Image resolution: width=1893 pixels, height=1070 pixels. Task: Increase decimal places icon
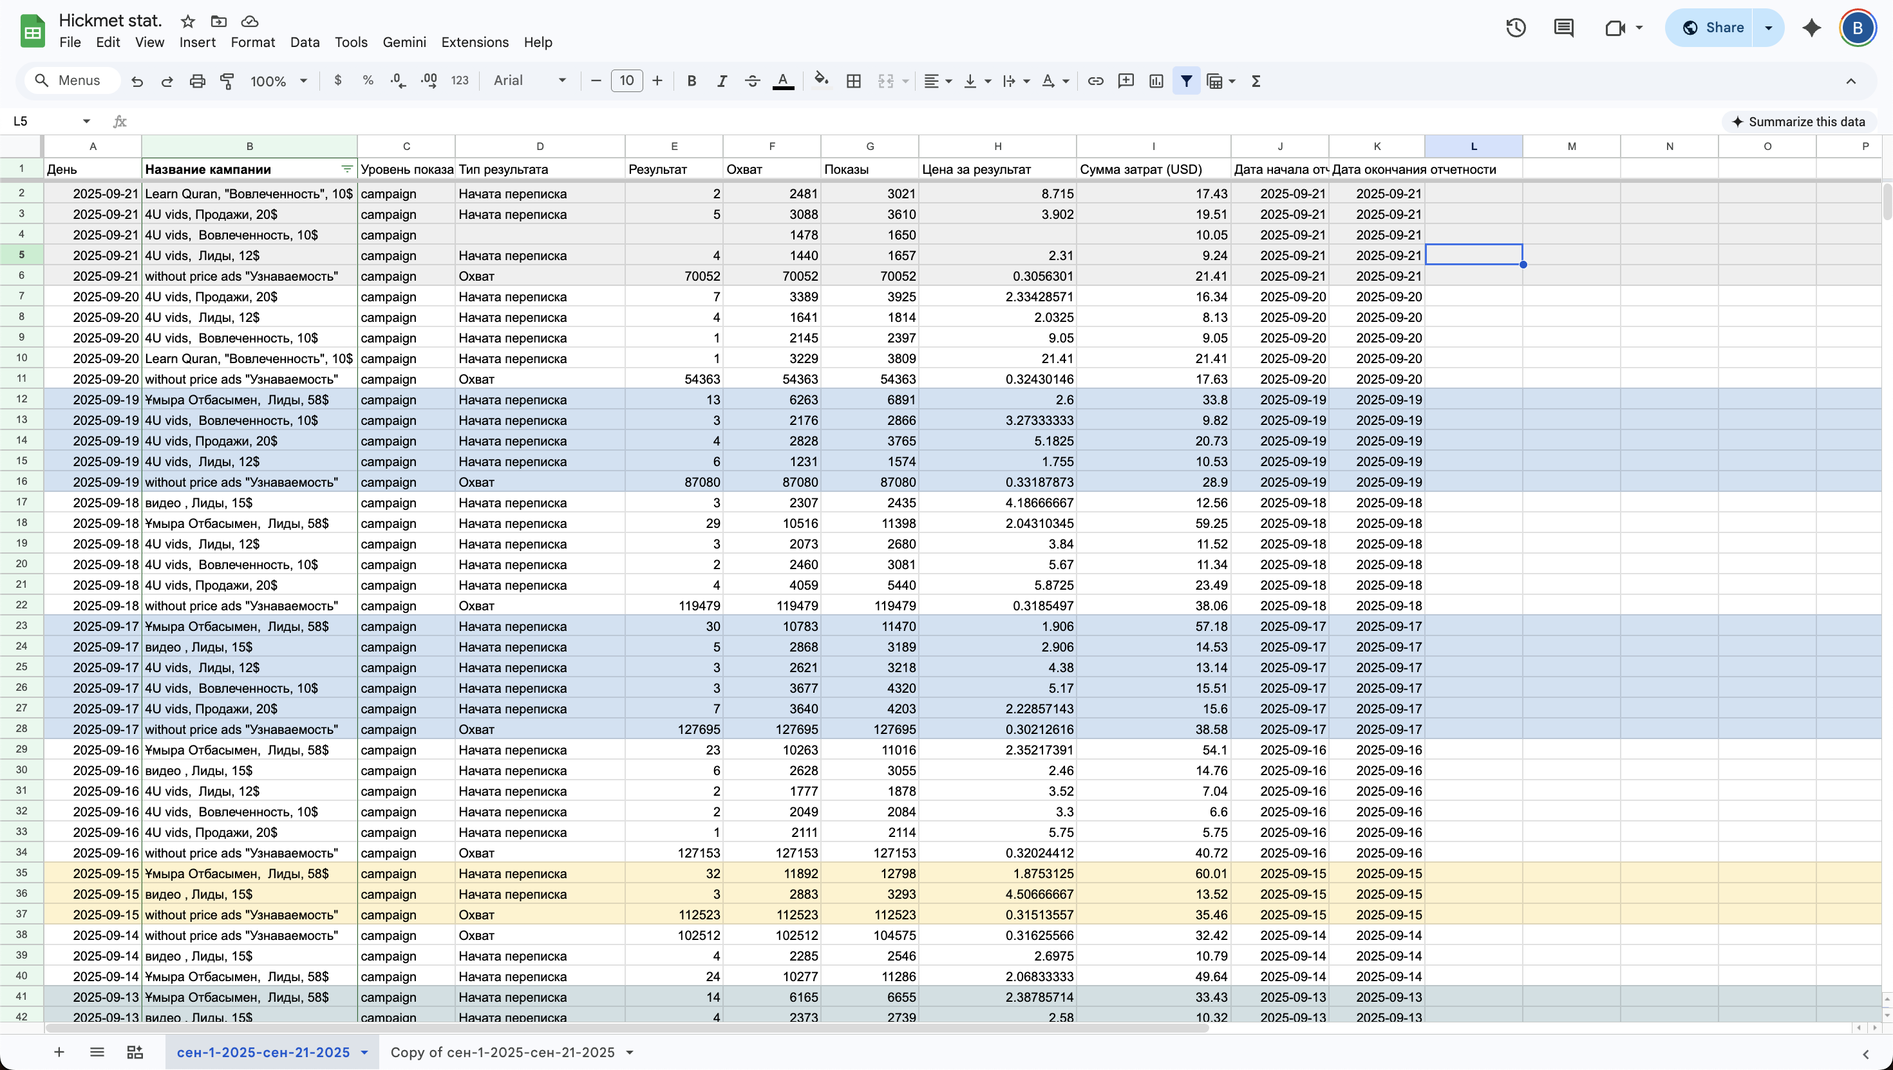click(x=429, y=81)
